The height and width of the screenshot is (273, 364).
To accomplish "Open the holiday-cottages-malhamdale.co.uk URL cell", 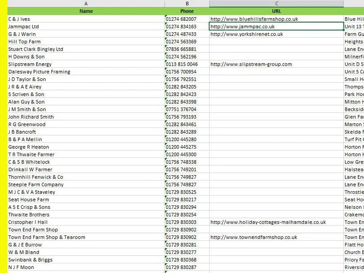I will 276,222.
